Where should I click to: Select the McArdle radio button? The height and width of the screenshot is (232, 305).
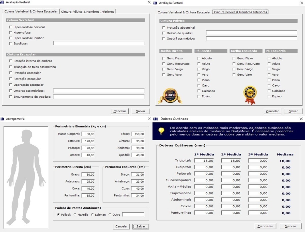75,214
